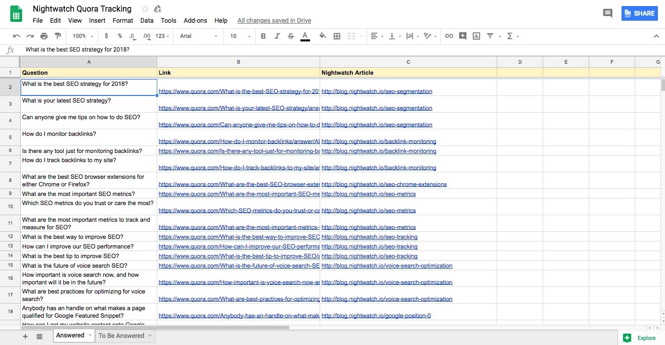This screenshot has height=345, width=665.
Task: Toggle italic formatting
Action: point(277,36)
